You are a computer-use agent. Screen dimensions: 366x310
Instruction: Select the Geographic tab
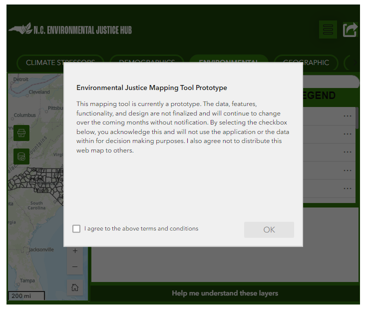click(x=306, y=62)
